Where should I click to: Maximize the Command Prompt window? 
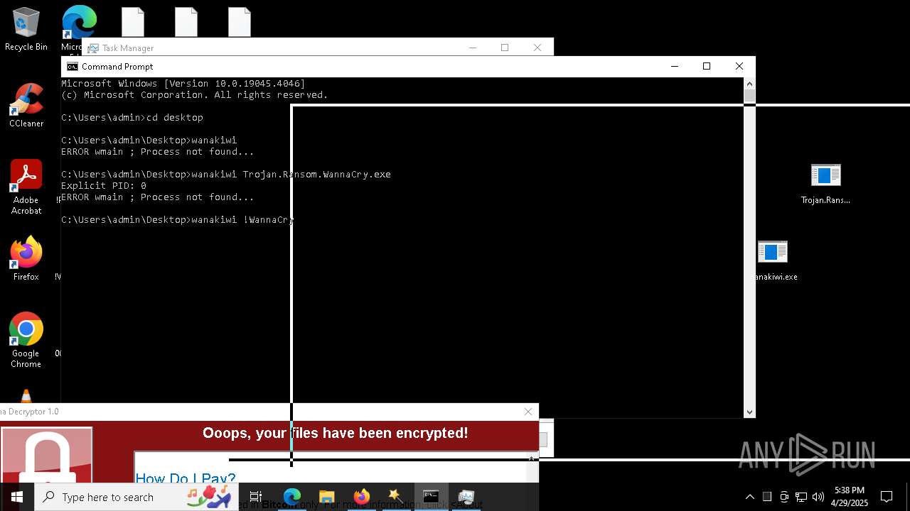tap(707, 66)
